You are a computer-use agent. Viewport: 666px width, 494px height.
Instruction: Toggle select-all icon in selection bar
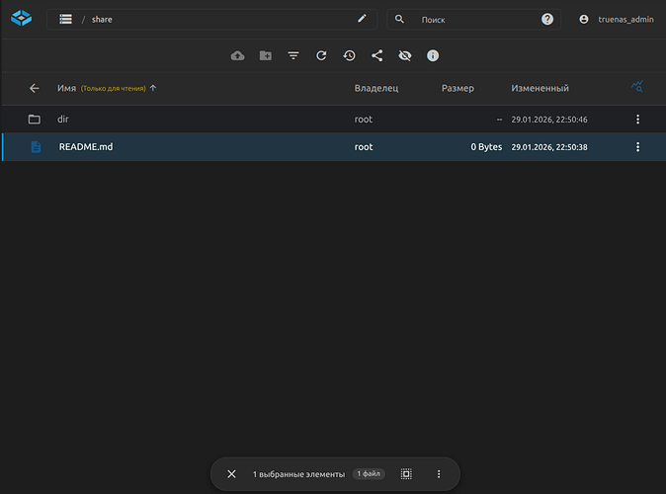[x=406, y=474]
